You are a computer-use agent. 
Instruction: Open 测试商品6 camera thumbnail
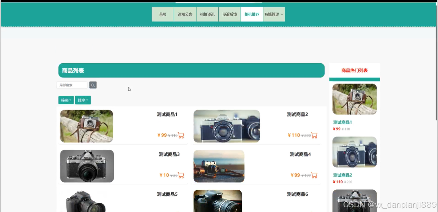pos(218,201)
